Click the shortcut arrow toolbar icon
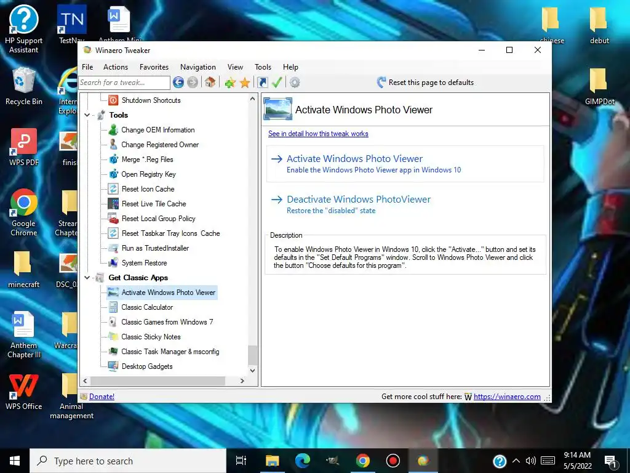The width and height of the screenshot is (630, 473). [x=262, y=83]
